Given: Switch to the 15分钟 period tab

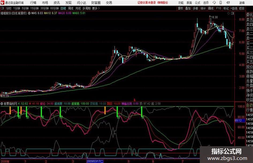Looking at the screenshot, I should 35,8.
